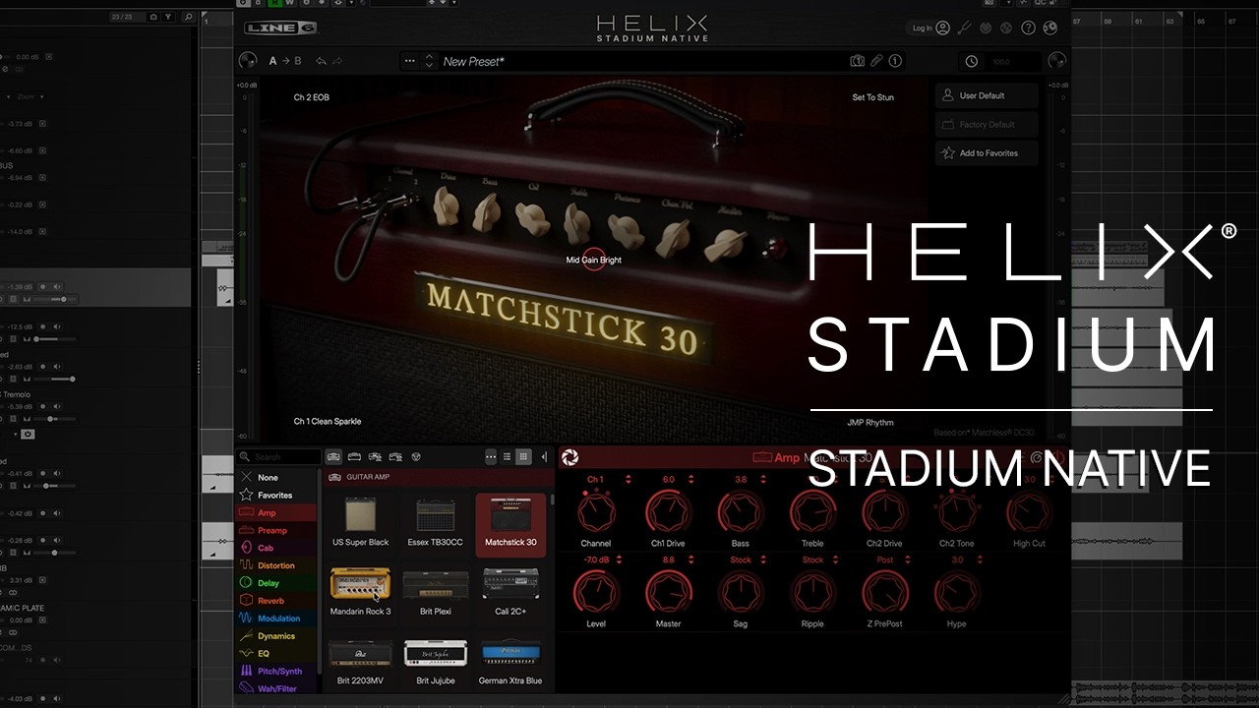Toggle checkbox beside -3.73 dB in DAW mixer
Screen dimensions: 1259x708
[x=42, y=124]
